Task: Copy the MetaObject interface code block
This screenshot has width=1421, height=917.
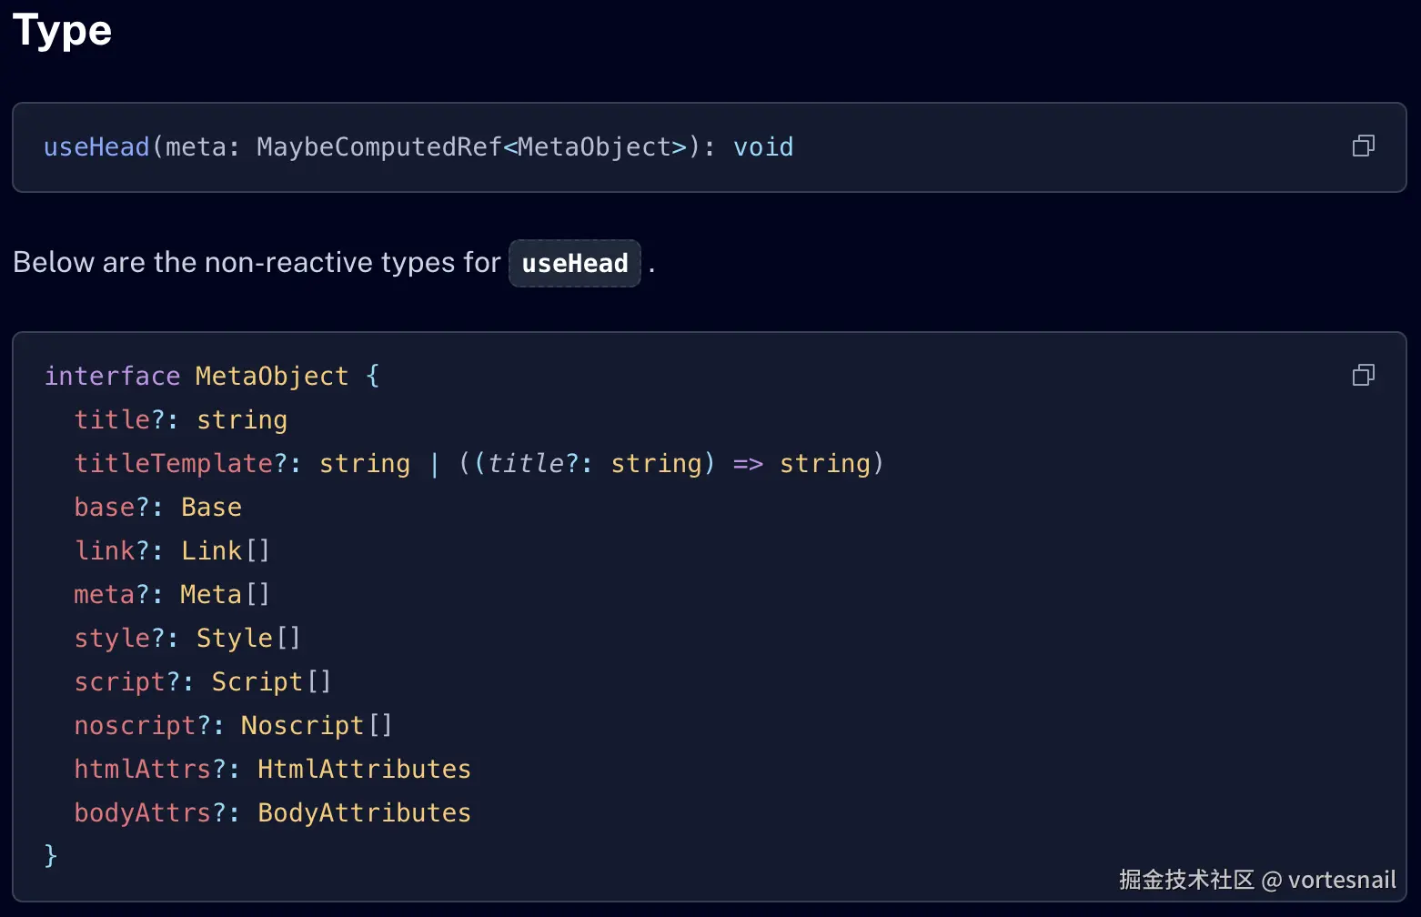Action: [1363, 375]
